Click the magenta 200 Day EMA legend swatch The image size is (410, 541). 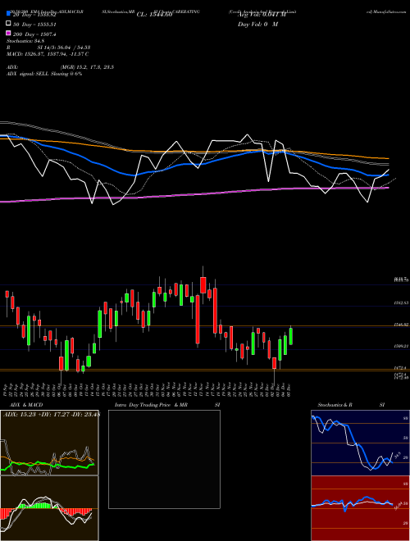pyautogui.click(x=8, y=33)
